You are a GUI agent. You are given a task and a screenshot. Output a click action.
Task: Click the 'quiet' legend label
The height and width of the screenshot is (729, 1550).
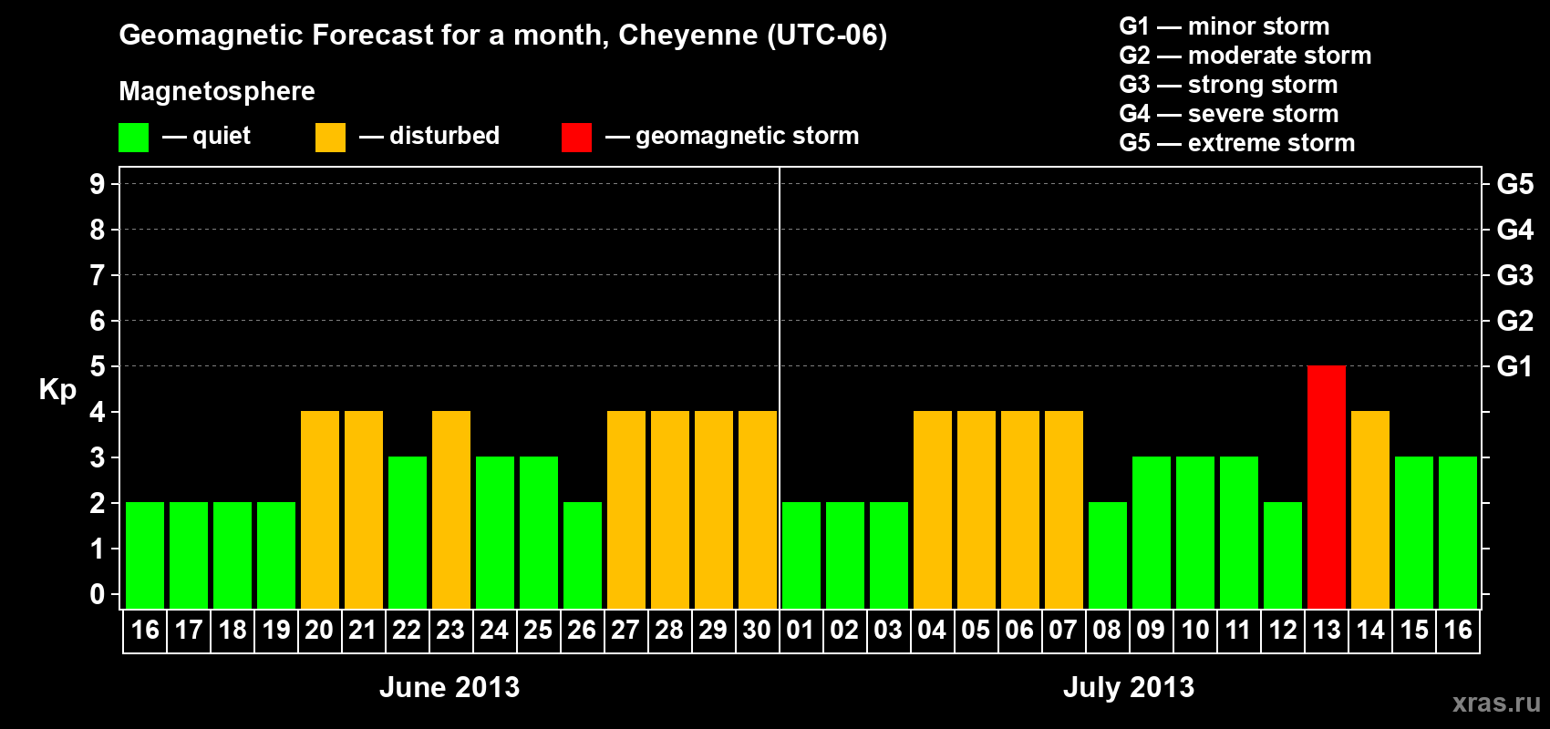coord(222,136)
